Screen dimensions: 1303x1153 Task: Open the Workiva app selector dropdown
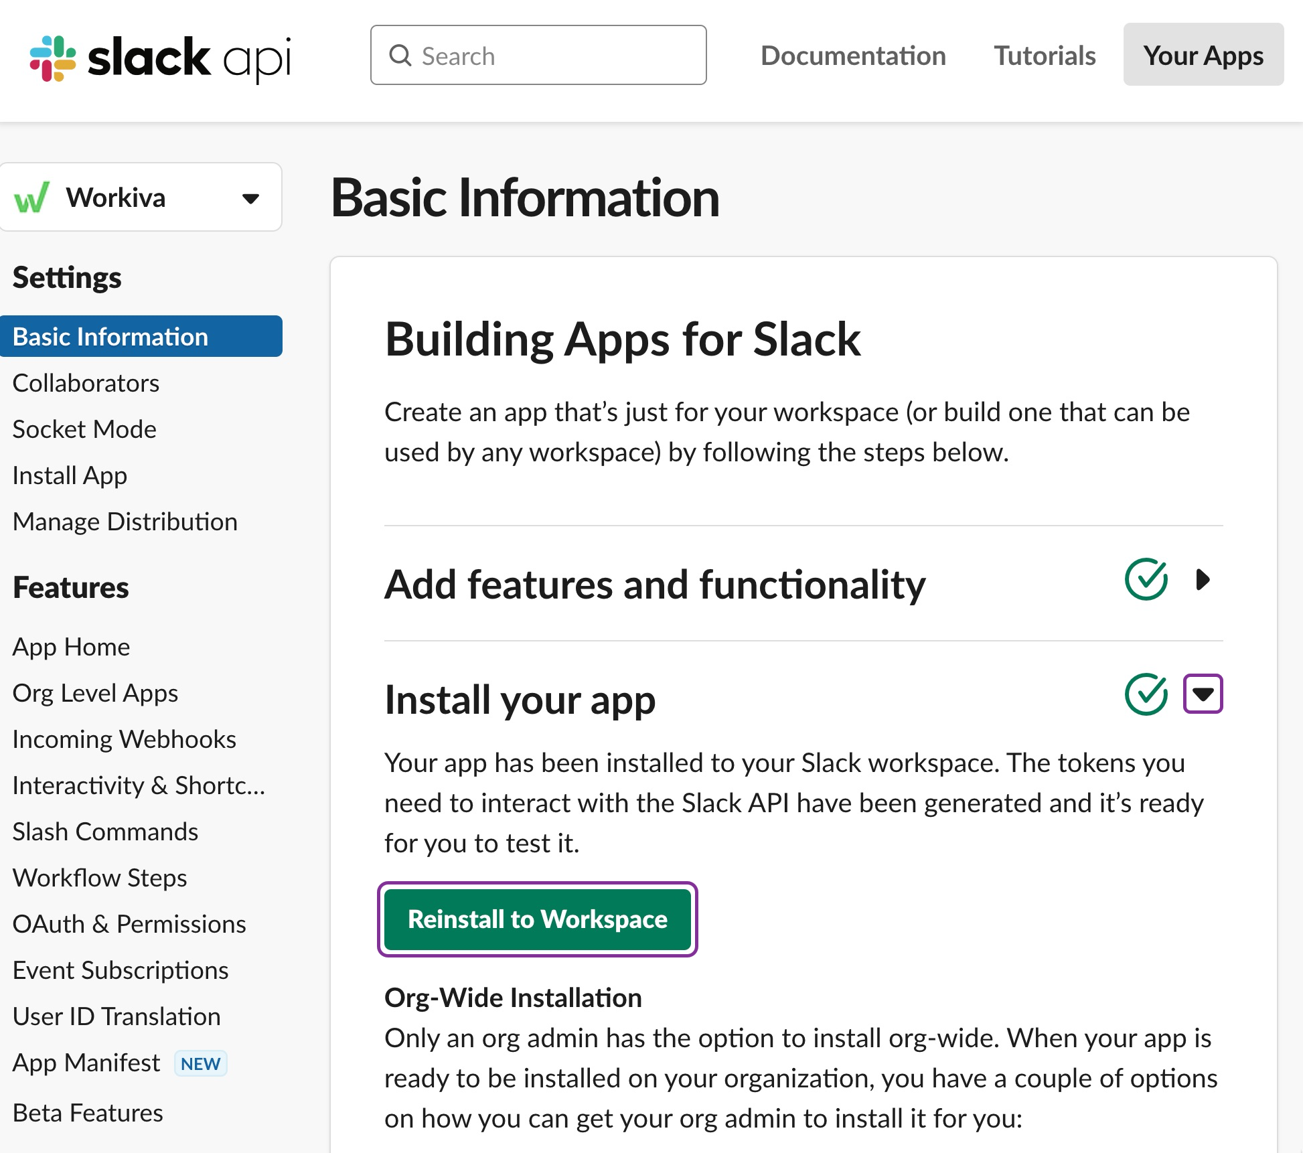(141, 198)
